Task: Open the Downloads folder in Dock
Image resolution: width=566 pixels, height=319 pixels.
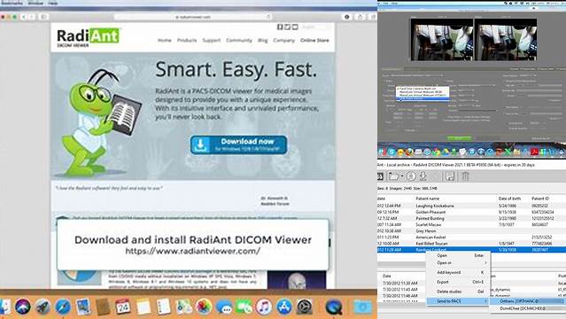Action: pos(362,307)
